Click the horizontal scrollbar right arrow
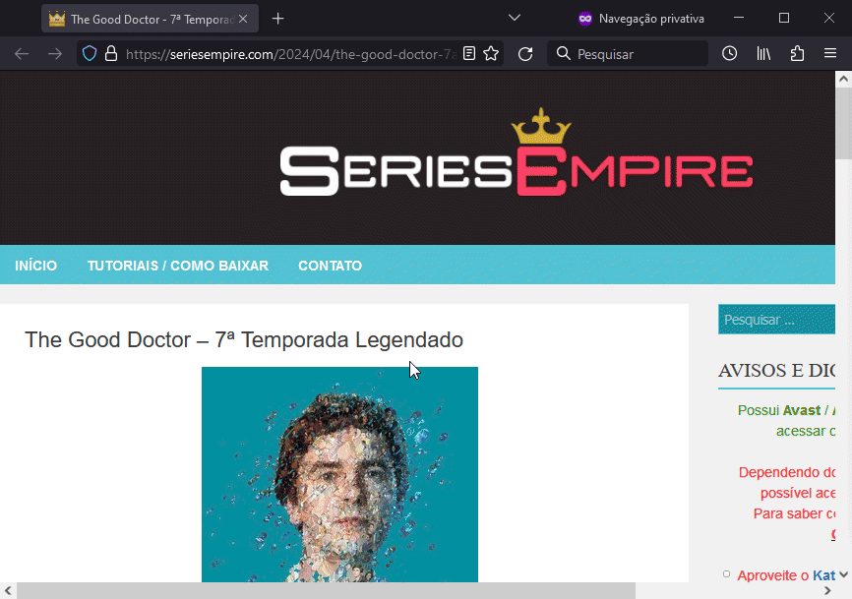Screen dimensions: 852x599 827,591
